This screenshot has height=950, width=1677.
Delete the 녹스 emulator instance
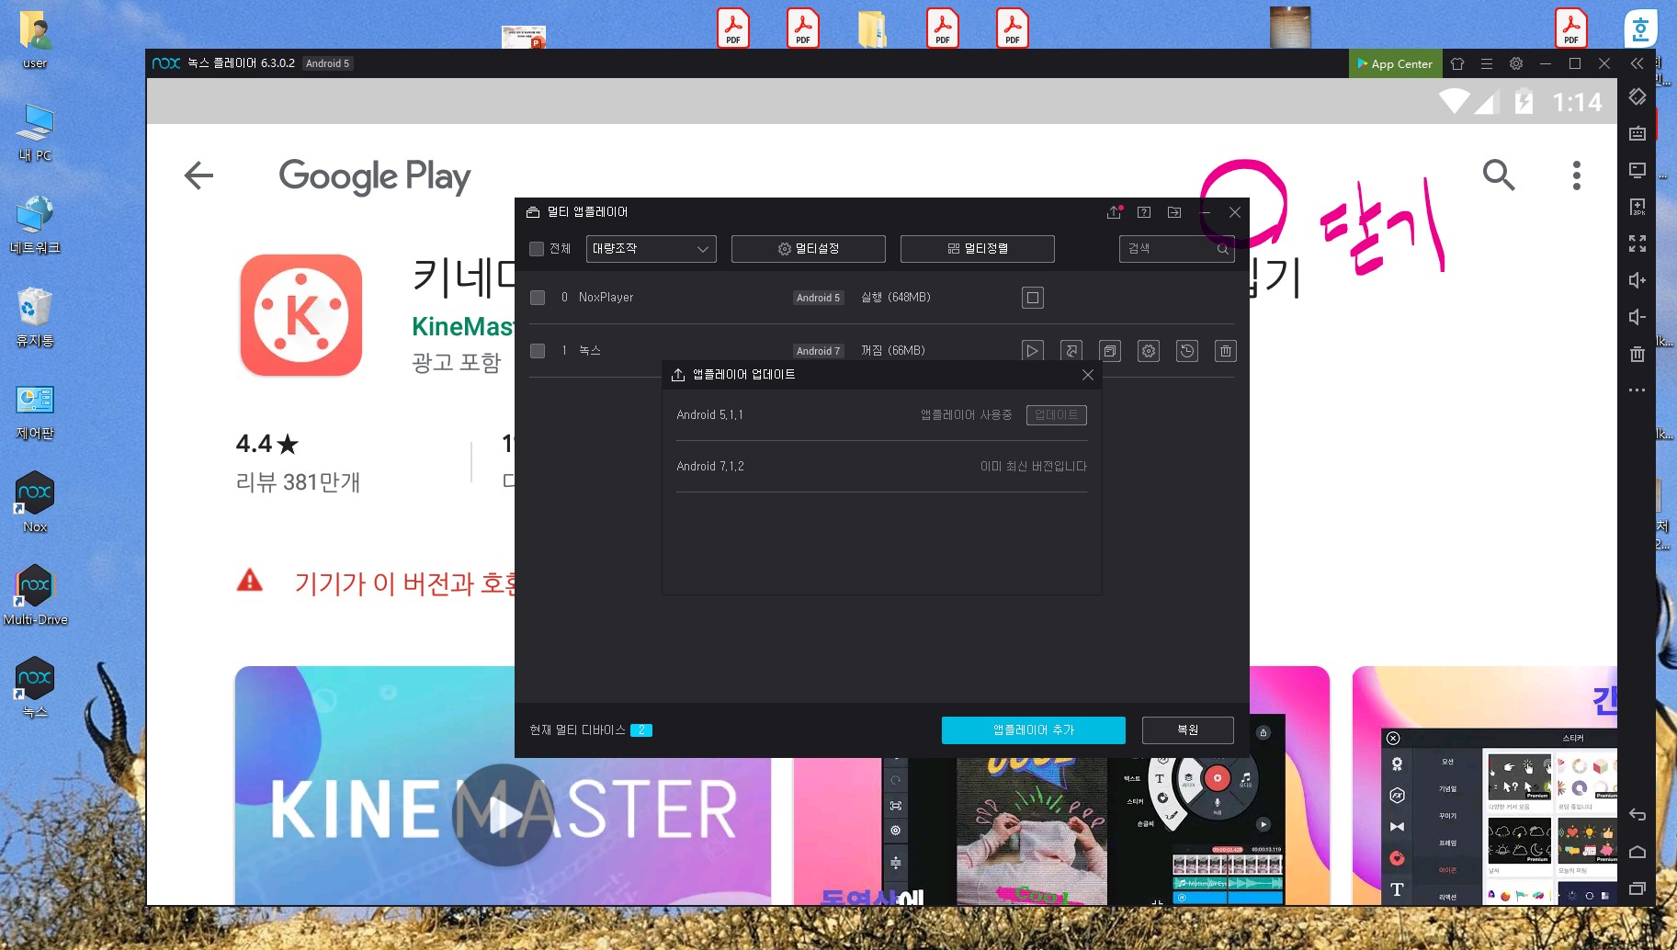(x=1226, y=351)
